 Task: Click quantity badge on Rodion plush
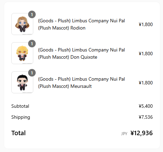[32, 14]
